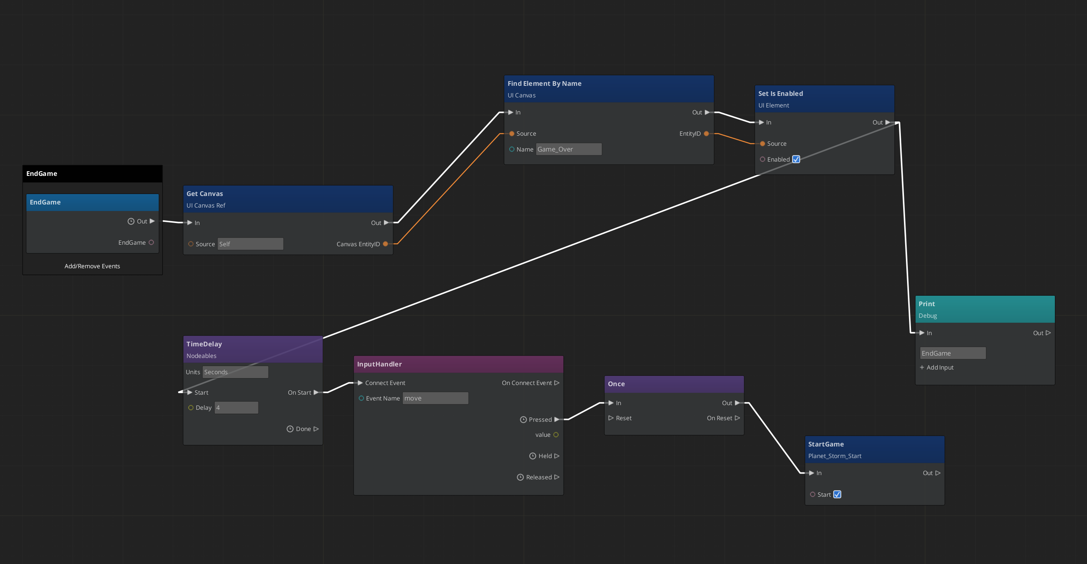Click Add/Remove Events link
Image resolution: width=1087 pixels, height=564 pixels.
pos(92,266)
